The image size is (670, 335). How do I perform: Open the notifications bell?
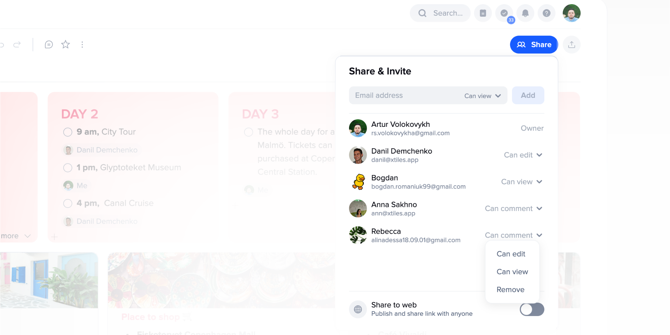pyautogui.click(x=525, y=13)
